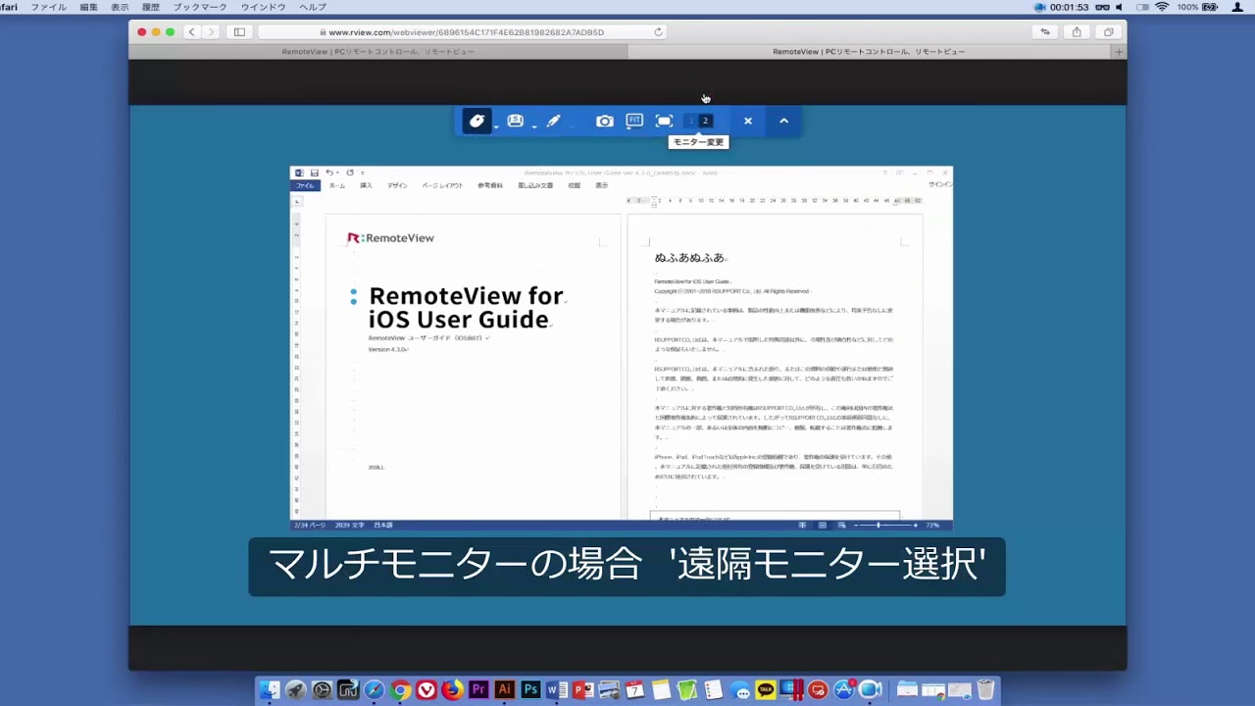The image size is (1255, 706).
Task: Add a new Safari tab with plus
Action: 1119,52
